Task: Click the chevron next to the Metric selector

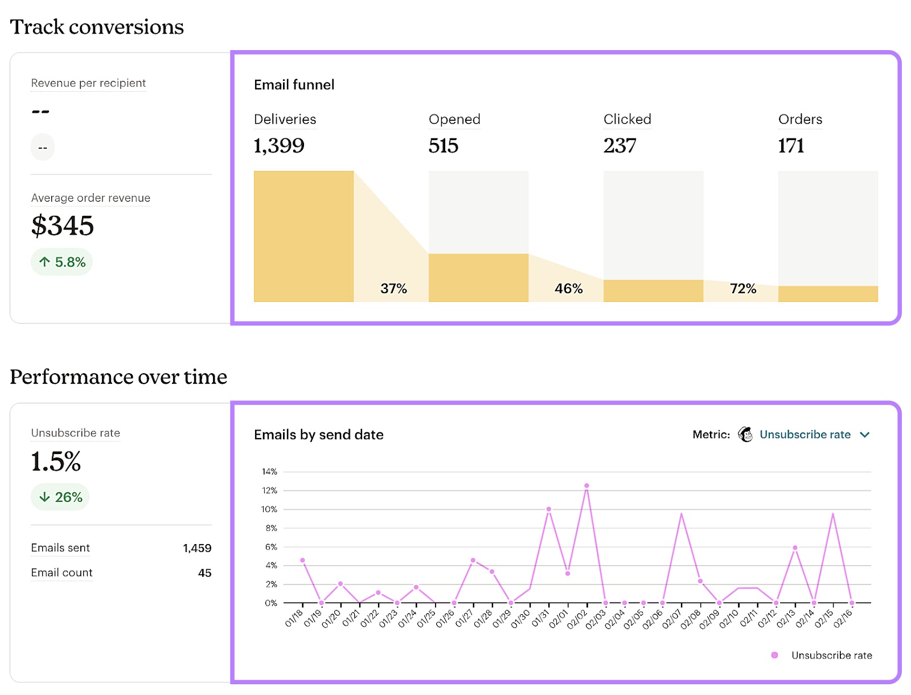Action: (865, 434)
